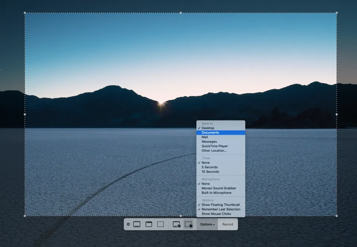The width and height of the screenshot is (357, 247).
Task: Select the Capture Selected Portion tool
Action: click(161, 224)
